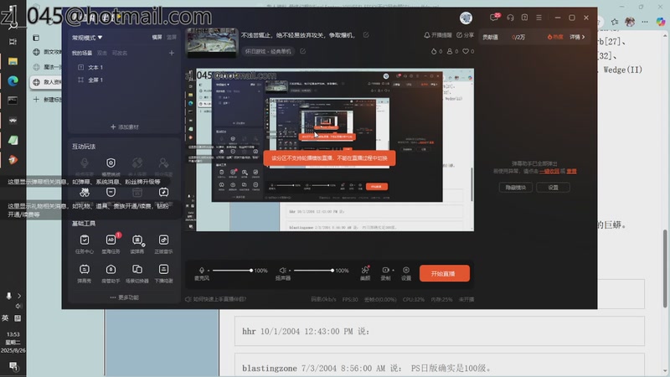
Task: Open 常规模式 mode dropdown
Action: coord(87,38)
